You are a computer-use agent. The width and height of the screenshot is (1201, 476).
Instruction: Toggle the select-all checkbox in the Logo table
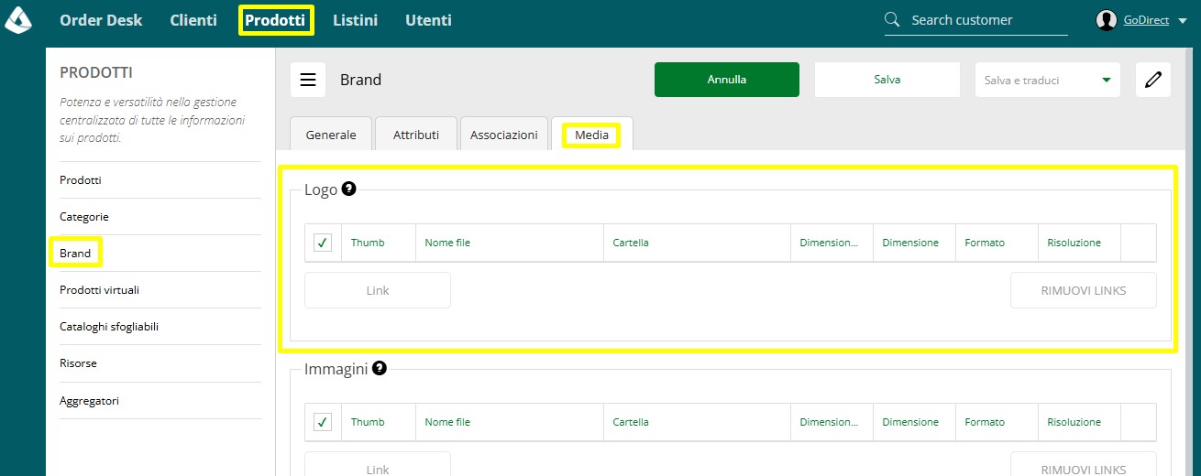point(323,243)
